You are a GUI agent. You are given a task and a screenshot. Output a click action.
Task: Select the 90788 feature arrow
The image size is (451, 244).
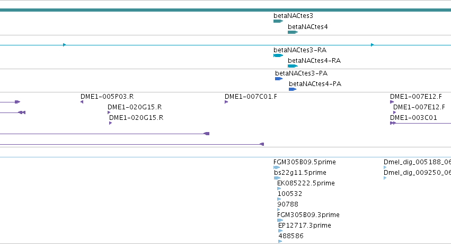click(x=278, y=210)
